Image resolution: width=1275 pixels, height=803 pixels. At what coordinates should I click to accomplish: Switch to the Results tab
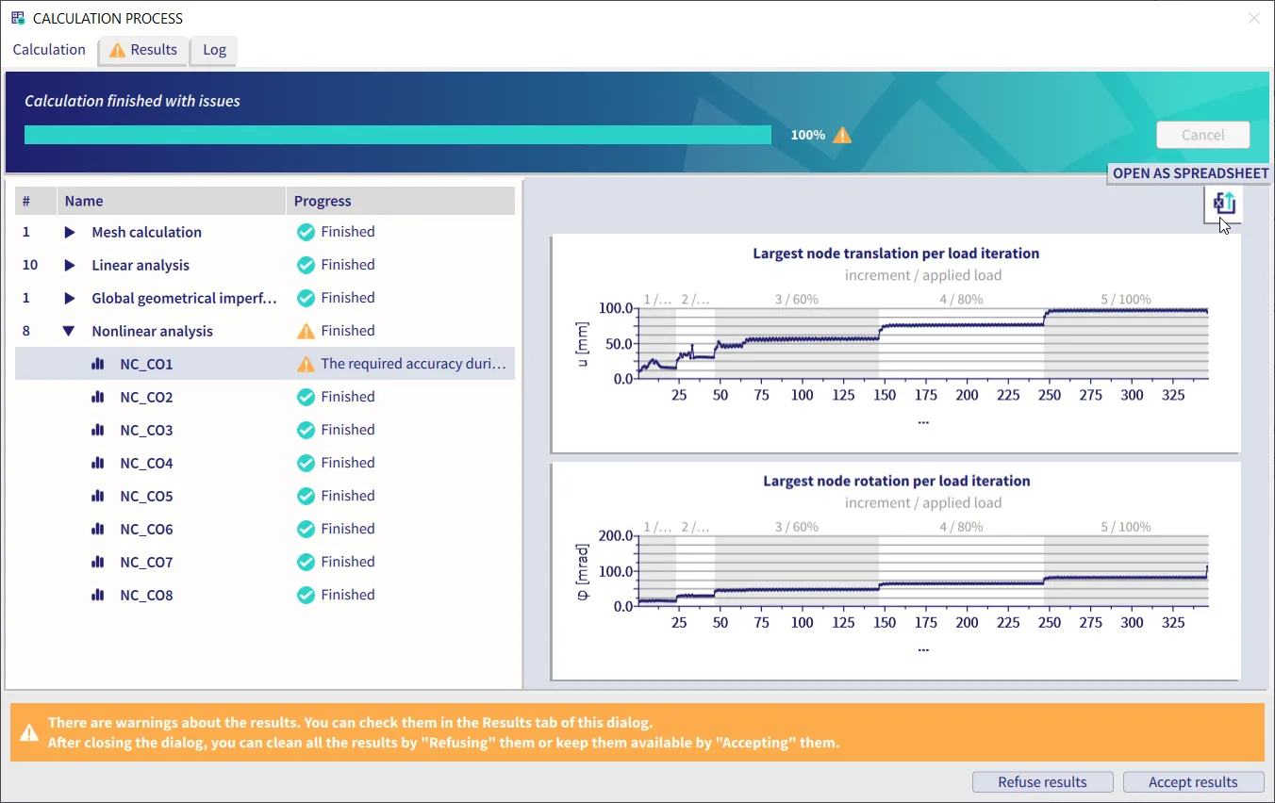click(143, 50)
